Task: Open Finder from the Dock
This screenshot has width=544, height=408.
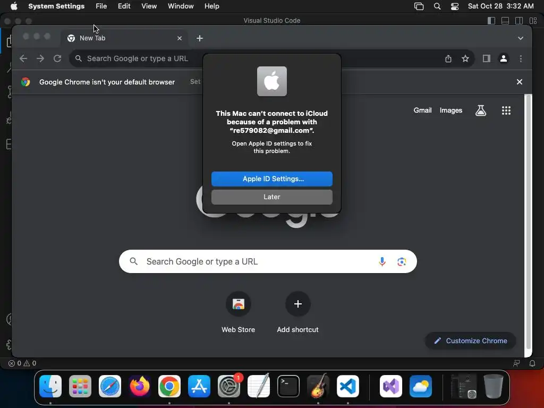Action: coord(50,386)
